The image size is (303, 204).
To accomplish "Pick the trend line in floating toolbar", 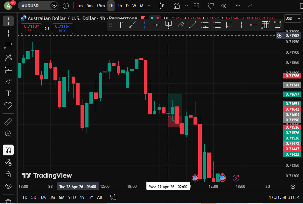I will [132, 25].
